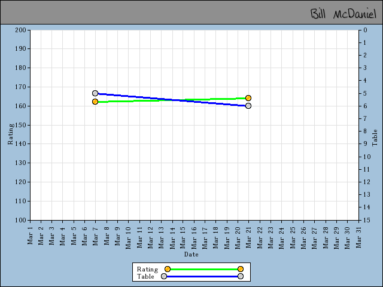This screenshot has width=383, height=287.
Task: Select the gray Table point on Mar 21
Action: 248,106
